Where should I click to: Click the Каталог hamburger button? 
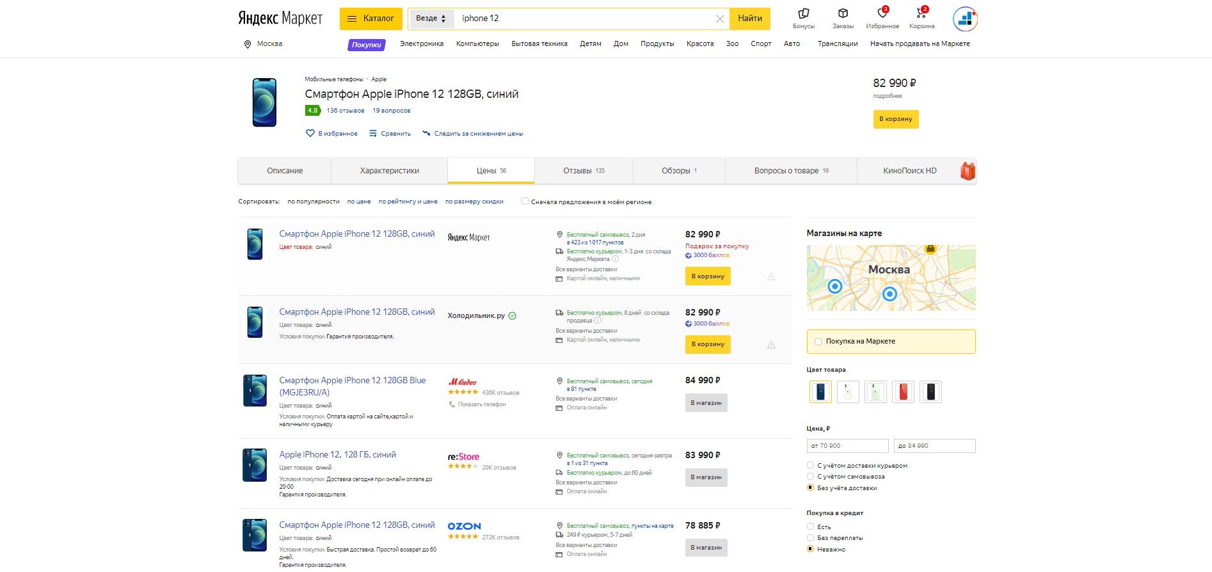[x=371, y=19]
